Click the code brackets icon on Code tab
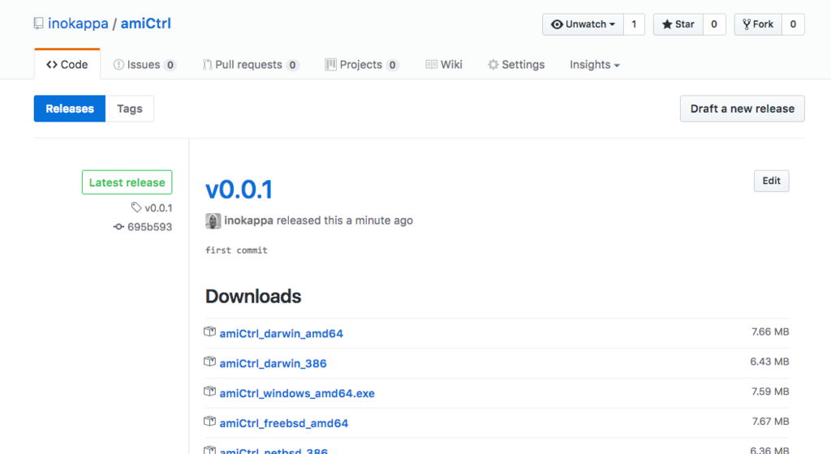 point(52,65)
